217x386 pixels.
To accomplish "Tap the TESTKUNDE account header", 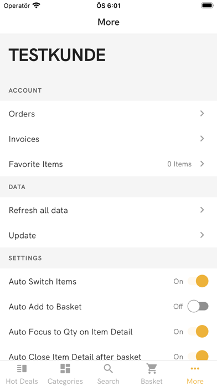I will point(57,55).
